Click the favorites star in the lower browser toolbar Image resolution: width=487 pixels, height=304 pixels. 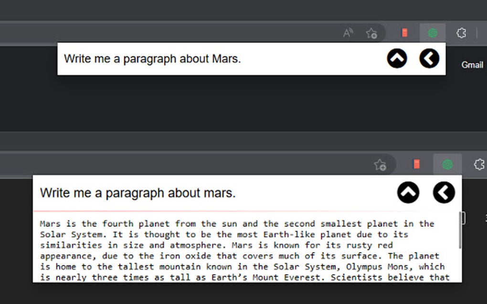pos(380,165)
